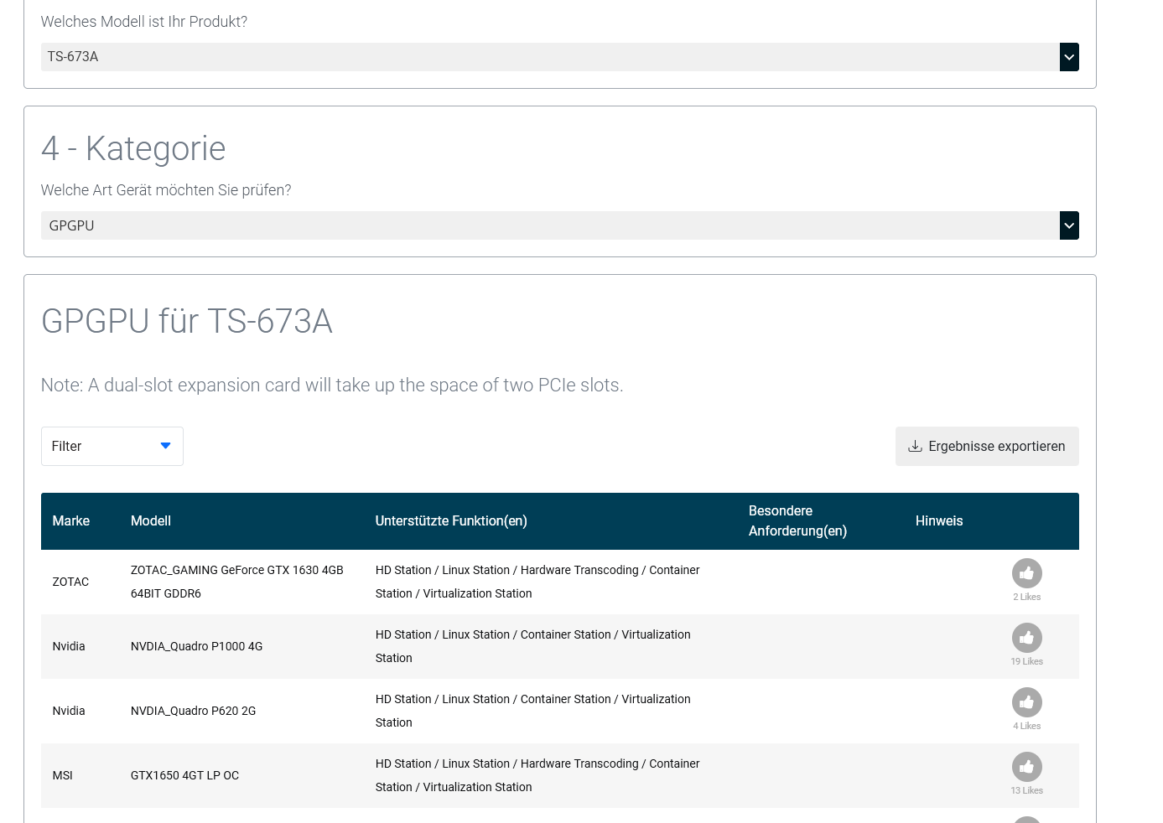Image resolution: width=1163 pixels, height=823 pixels.
Task: Click Ergebnisse exportieren button
Action: tap(987, 446)
